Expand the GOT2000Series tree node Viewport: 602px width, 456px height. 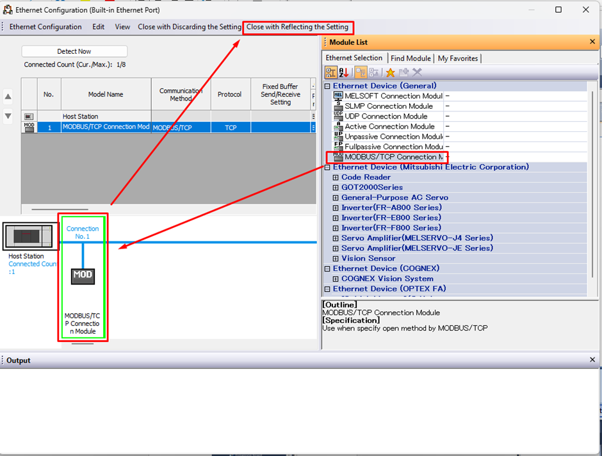[336, 188]
